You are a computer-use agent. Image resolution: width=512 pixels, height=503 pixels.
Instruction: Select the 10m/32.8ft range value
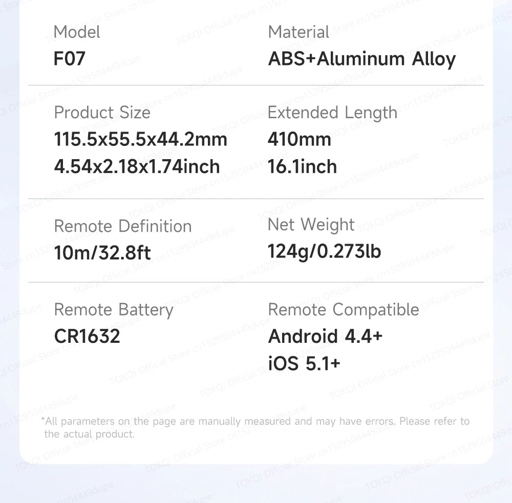coord(102,253)
